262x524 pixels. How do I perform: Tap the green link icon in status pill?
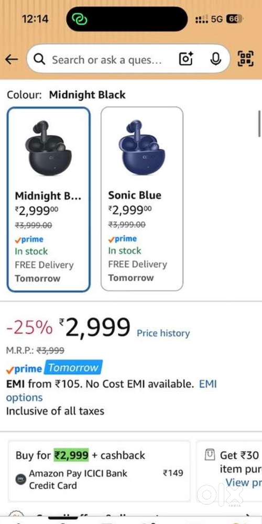(x=80, y=19)
